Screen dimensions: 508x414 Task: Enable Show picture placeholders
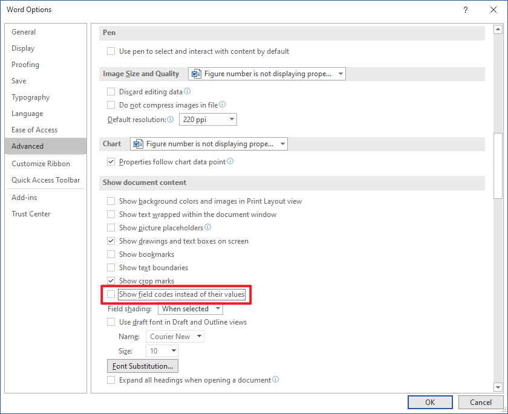111,228
